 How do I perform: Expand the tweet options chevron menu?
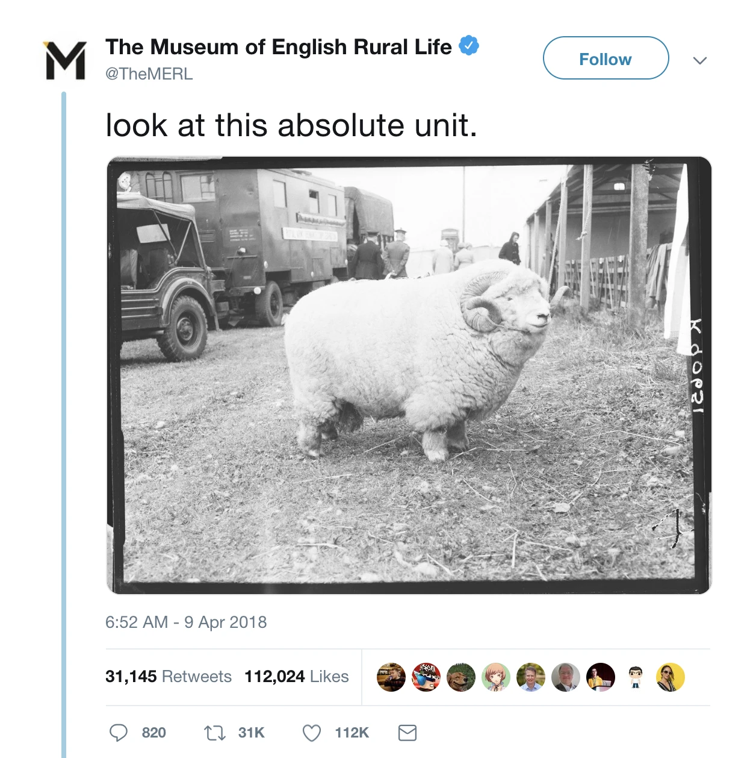click(x=699, y=60)
